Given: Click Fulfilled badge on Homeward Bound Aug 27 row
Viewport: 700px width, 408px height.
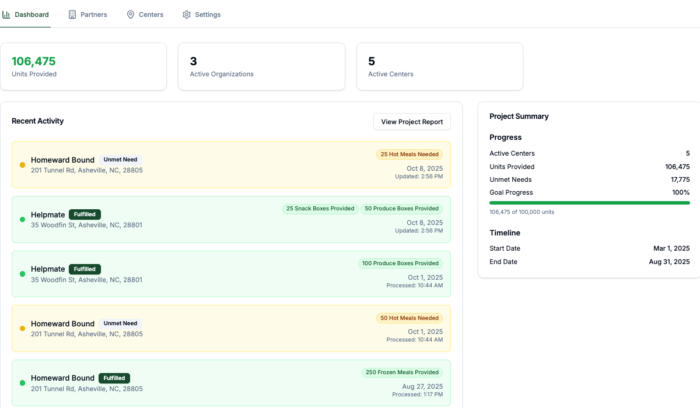Looking at the screenshot, I should pyautogui.click(x=114, y=378).
